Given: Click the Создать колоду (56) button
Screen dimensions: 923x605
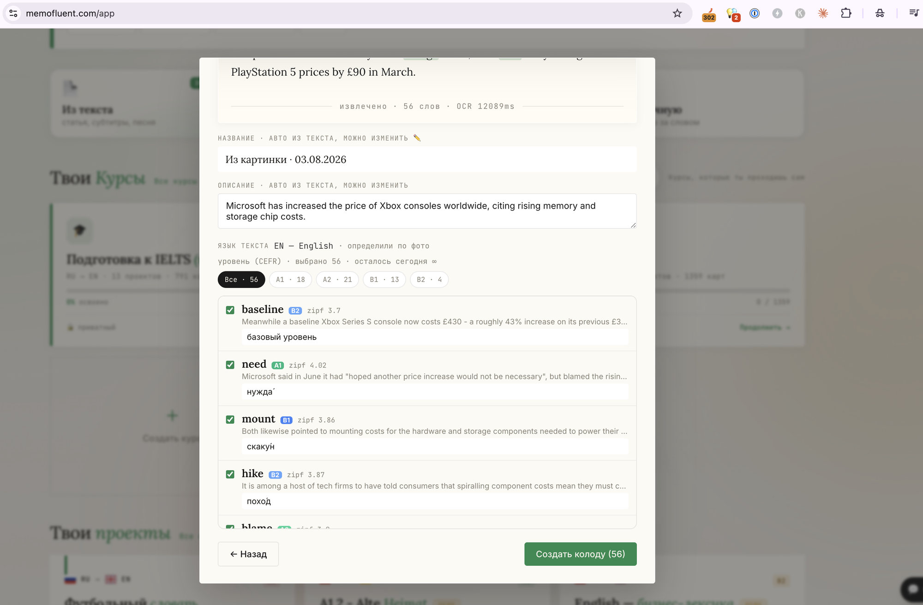Looking at the screenshot, I should [x=581, y=554].
